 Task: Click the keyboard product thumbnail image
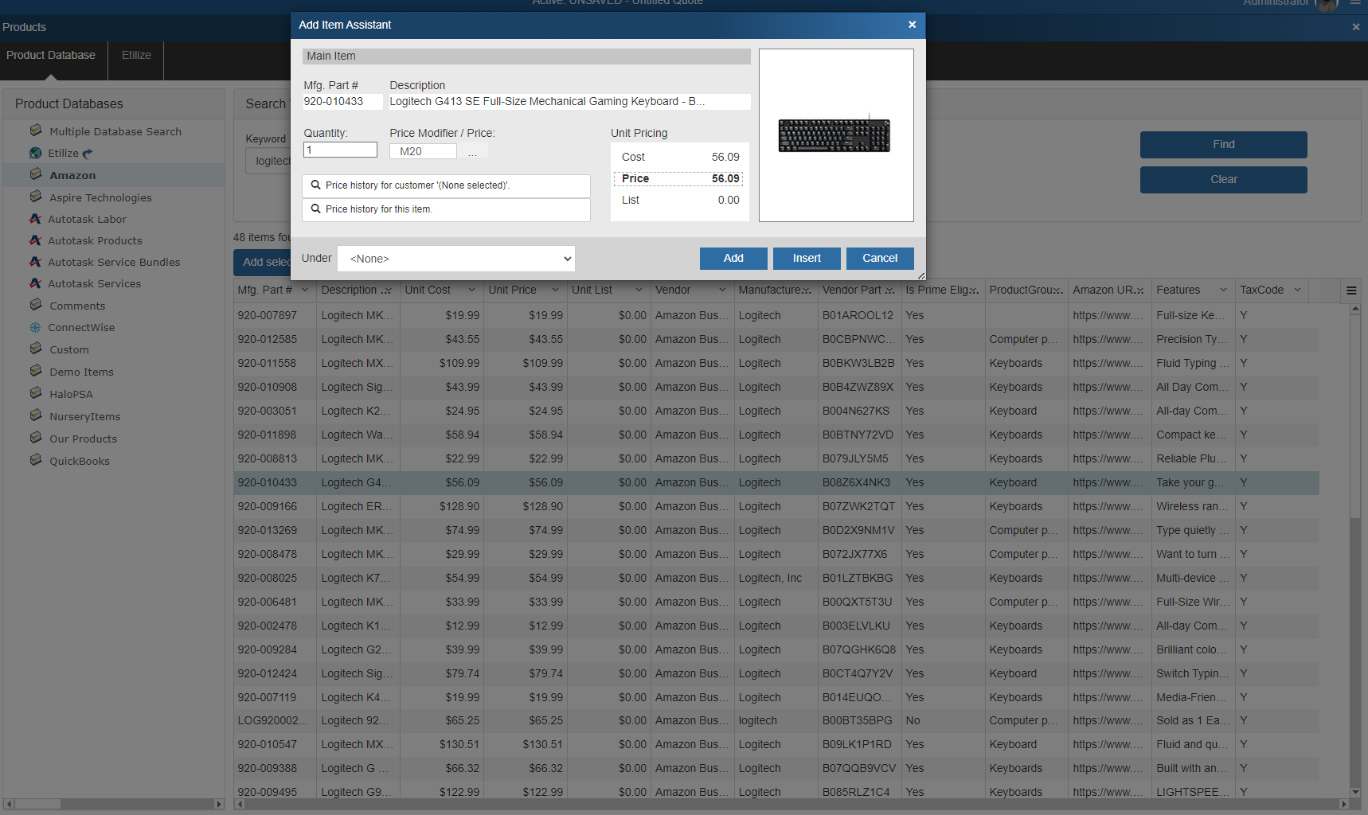[x=834, y=135]
